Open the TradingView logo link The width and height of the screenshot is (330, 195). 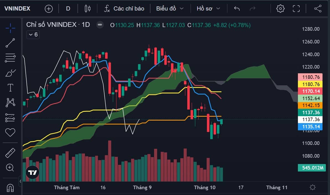tap(32, 173)
